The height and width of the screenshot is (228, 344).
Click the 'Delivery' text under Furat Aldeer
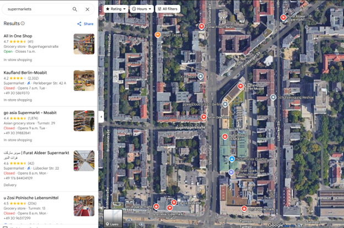tap(10, 185)
